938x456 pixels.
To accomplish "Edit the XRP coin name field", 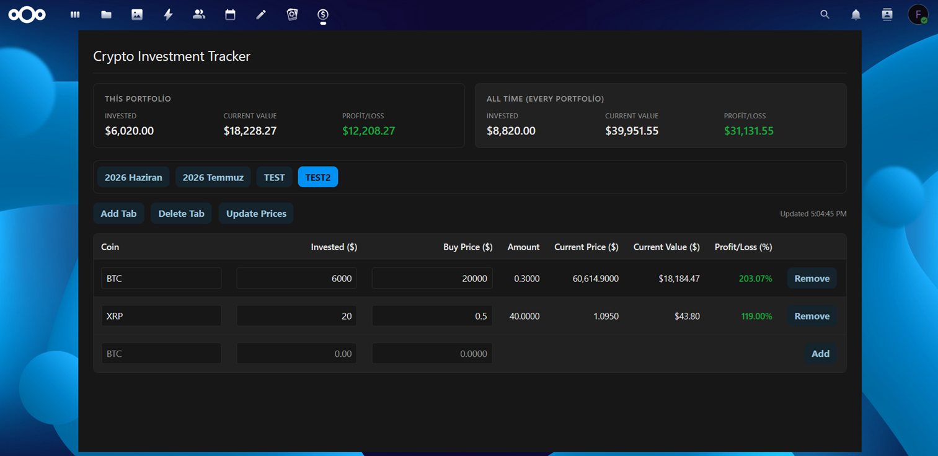I will coord(161,316).
